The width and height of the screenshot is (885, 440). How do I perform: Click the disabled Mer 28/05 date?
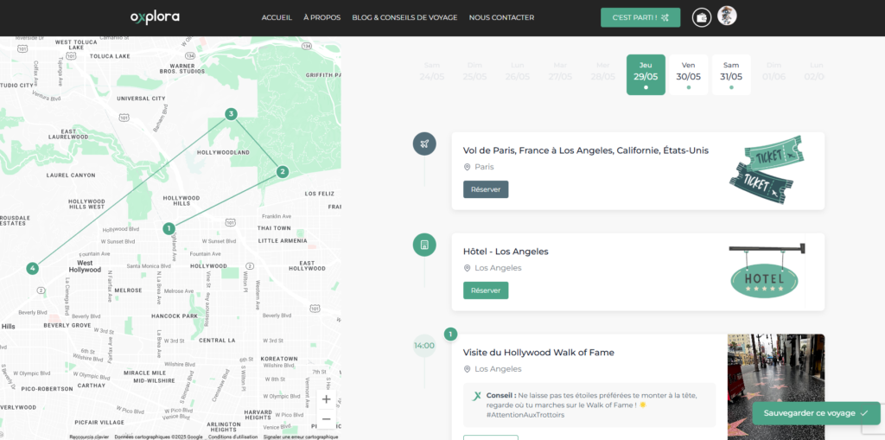click(602, 72)
